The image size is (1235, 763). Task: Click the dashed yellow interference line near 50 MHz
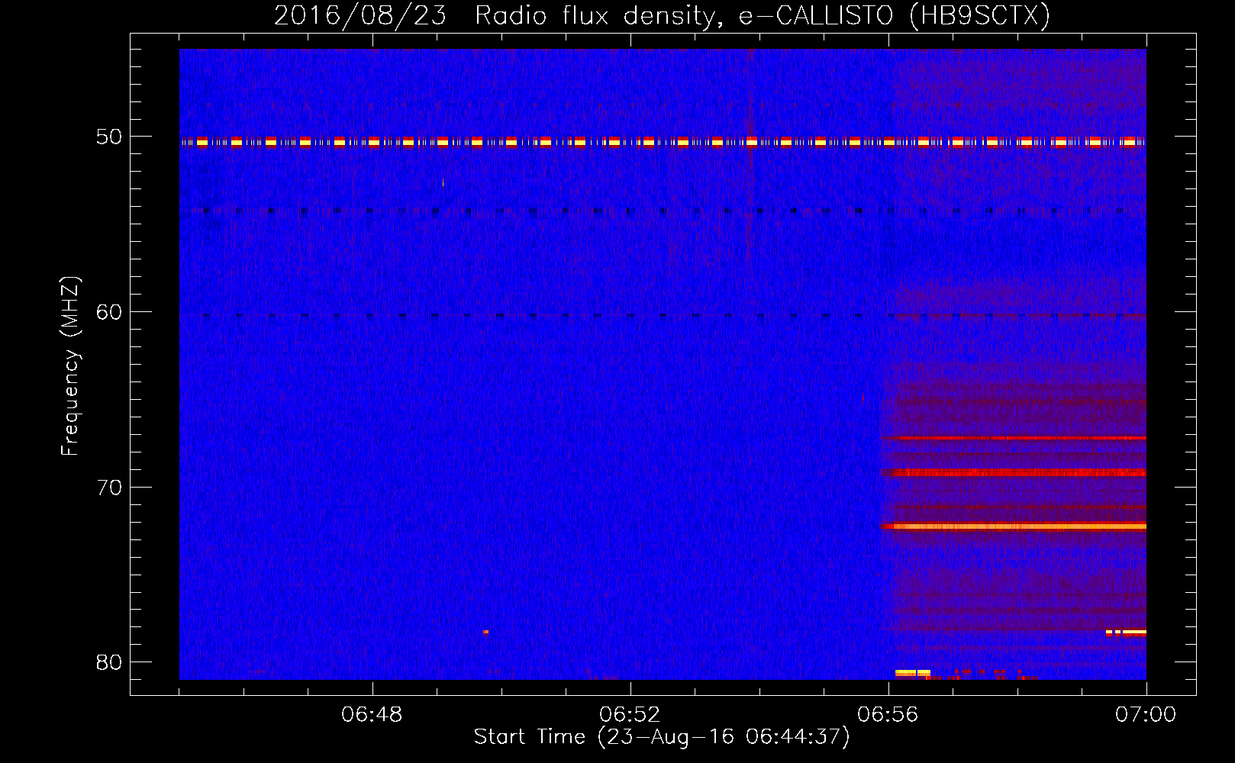coord(663,142)
